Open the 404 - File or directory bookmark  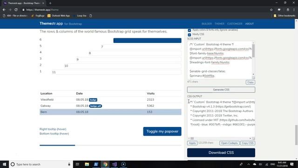(15, 15)
